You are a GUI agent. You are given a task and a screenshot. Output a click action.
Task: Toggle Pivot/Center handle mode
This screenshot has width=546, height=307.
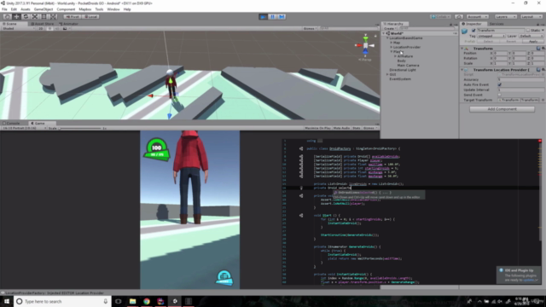coord(73,17)
